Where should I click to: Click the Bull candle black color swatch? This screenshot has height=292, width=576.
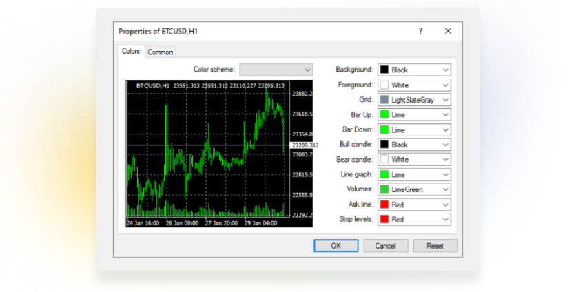point(384,145)
